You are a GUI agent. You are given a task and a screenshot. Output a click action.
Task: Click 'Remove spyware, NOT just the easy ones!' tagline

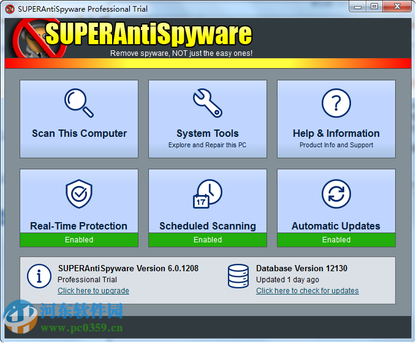click(x=181, y=53)
